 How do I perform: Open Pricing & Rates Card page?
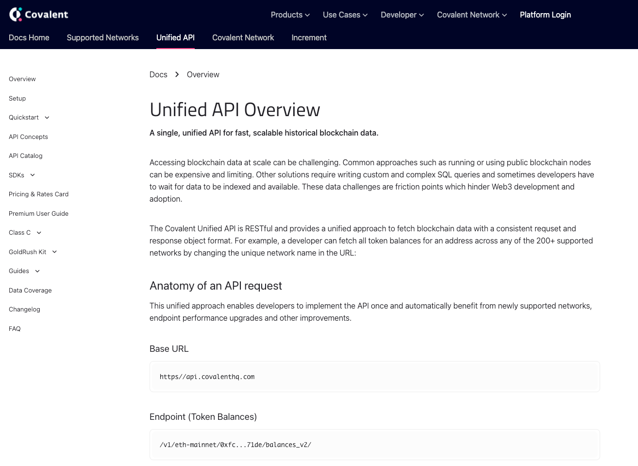(x=38, y=194)
